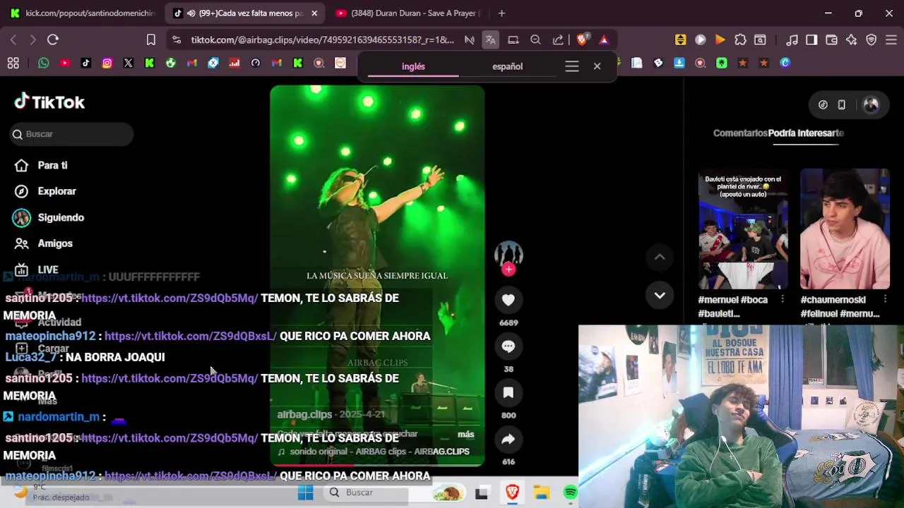Image resolution: width=904 pixels, height=508 pixels.
Task: Expand video description with más
Action: pos(466,435)
